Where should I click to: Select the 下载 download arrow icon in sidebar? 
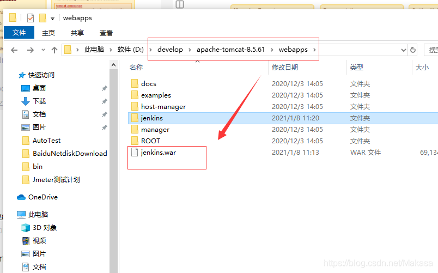(x=26, y=101)
